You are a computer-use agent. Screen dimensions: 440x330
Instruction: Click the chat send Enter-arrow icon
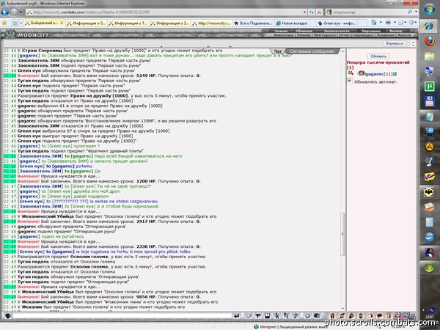[237, 315]
